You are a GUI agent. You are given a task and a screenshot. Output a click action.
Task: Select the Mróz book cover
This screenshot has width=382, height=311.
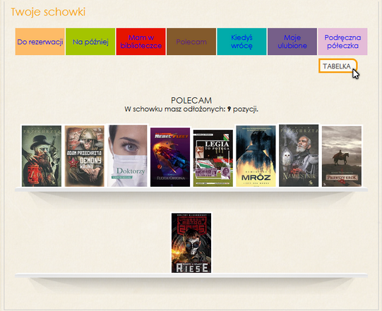click(x=256, y=156)
